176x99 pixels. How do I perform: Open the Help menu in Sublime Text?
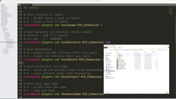pyautogui.click(x=29, y=3)
